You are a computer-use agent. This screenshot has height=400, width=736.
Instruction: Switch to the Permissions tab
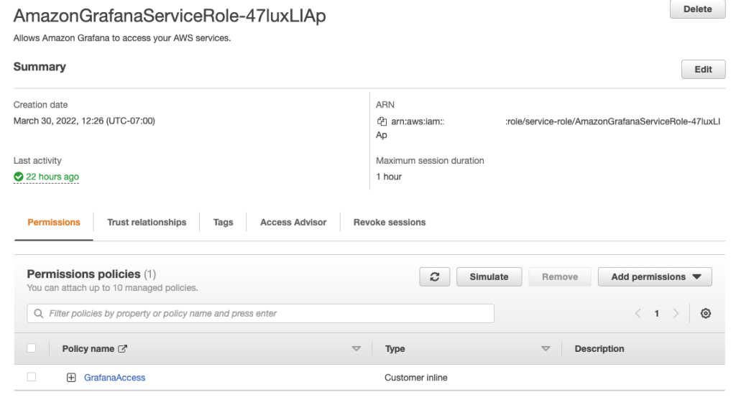click(54, 223)
